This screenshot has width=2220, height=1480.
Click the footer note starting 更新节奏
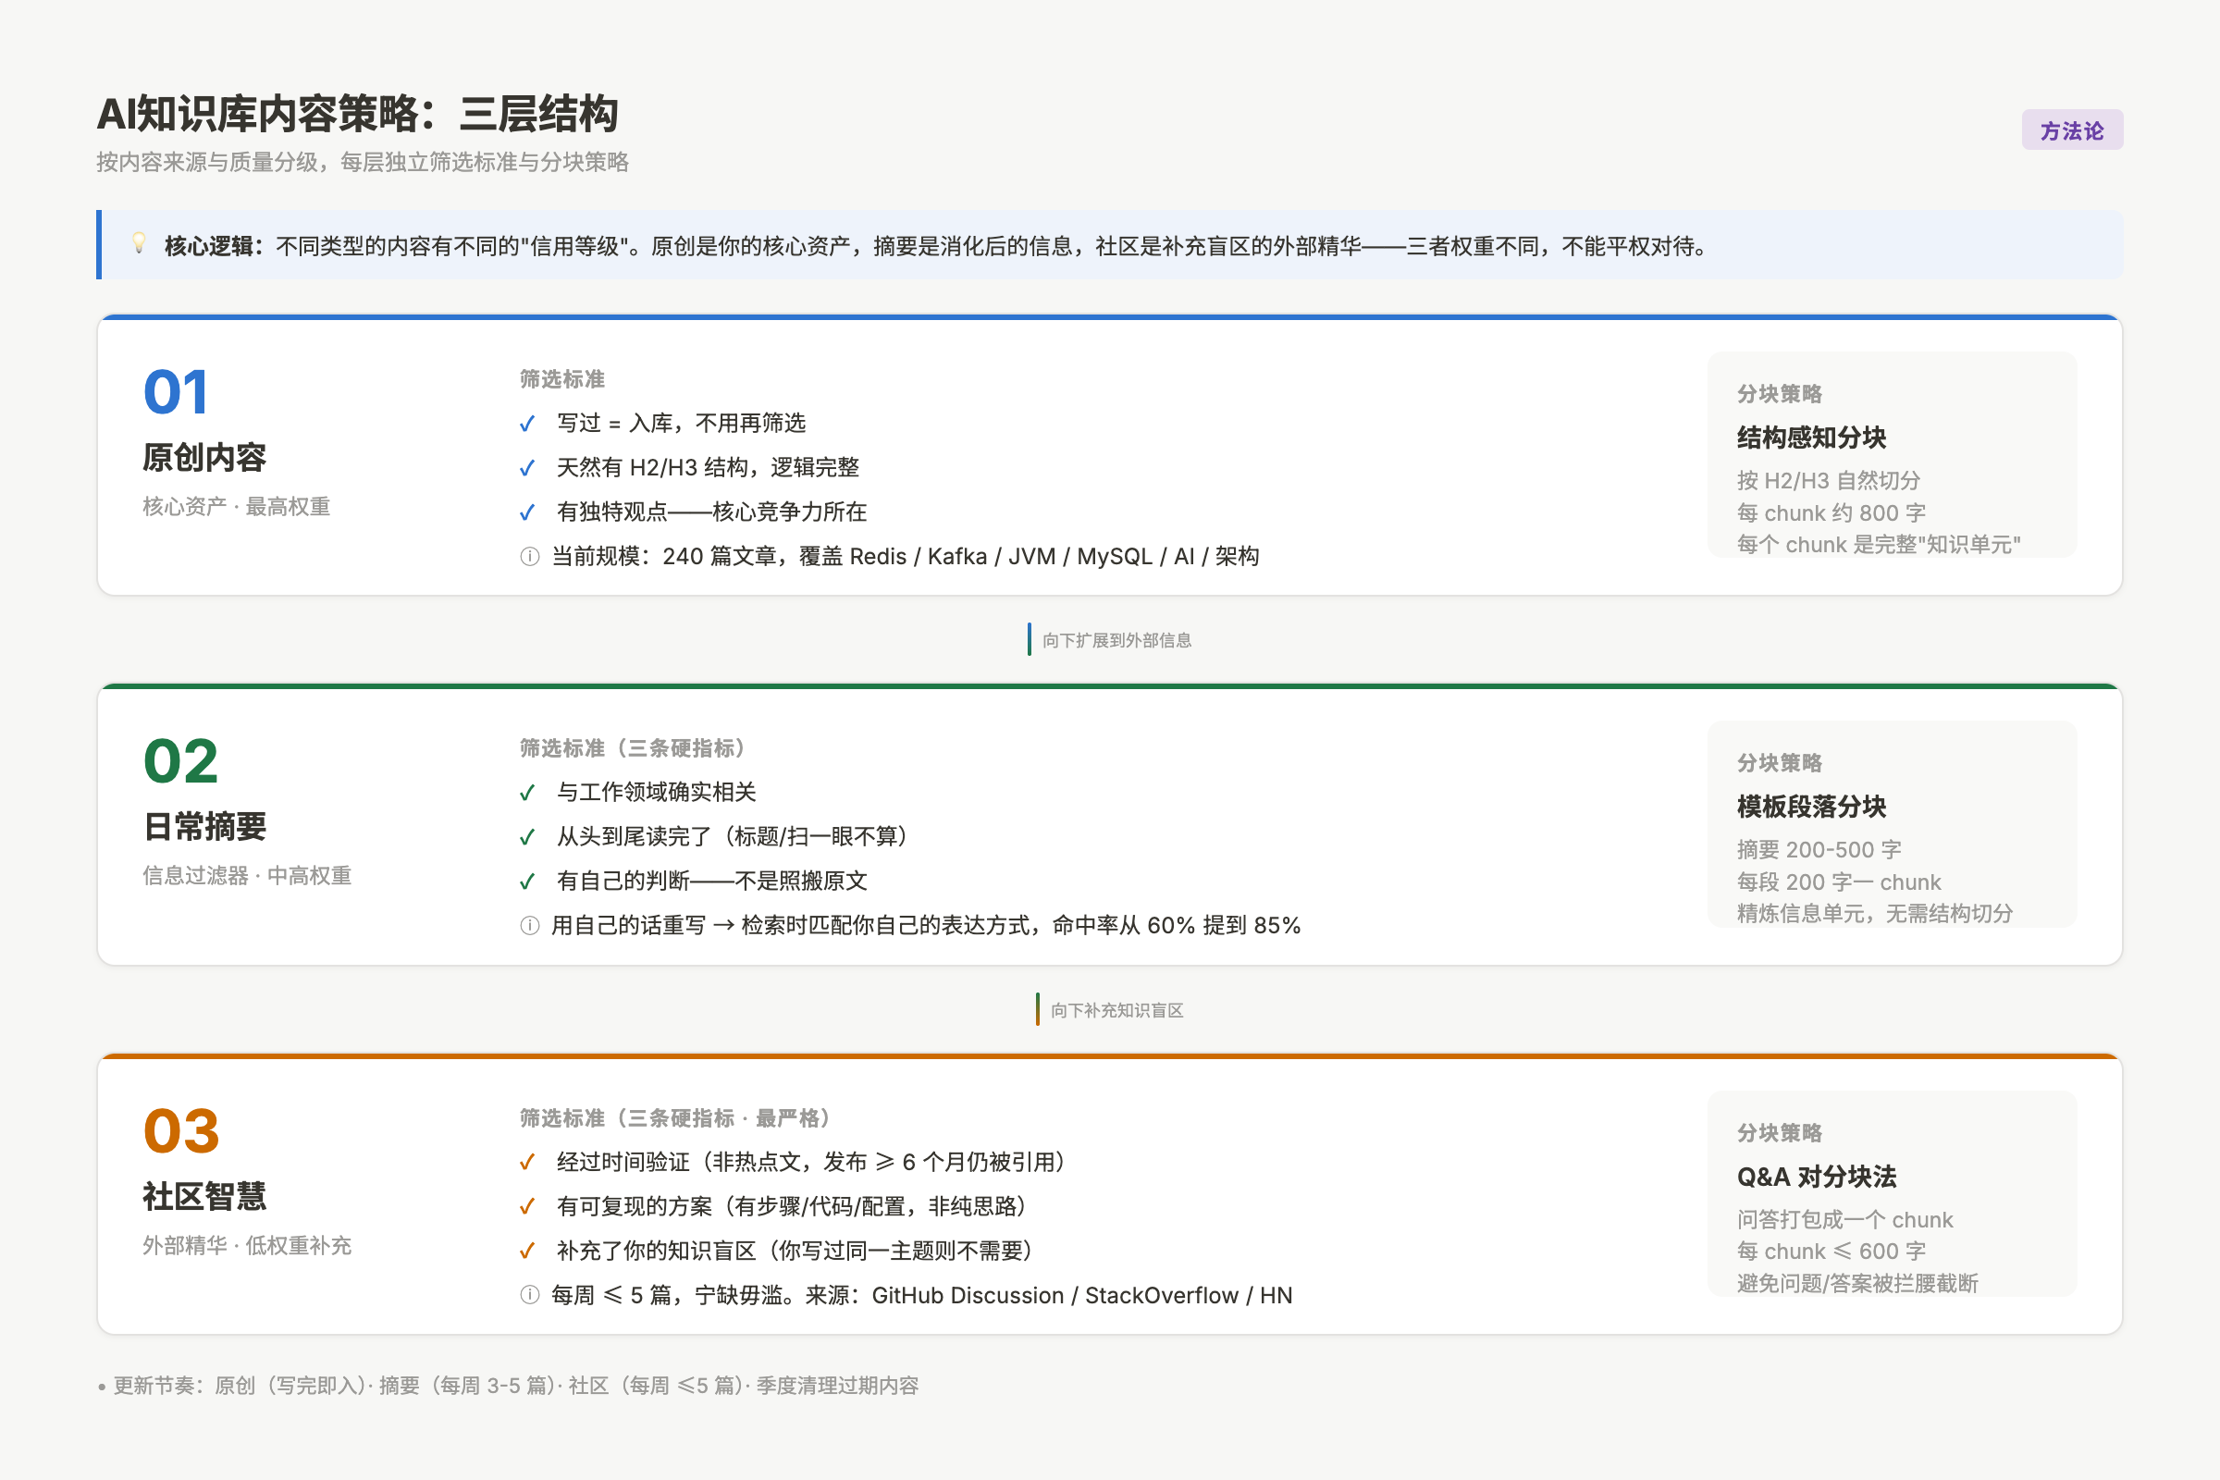(508, 1386)
